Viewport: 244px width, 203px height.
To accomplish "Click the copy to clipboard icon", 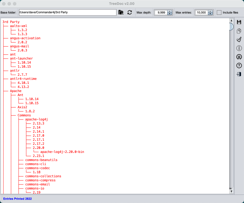I will pyautogui.click(x=239, y=31).
